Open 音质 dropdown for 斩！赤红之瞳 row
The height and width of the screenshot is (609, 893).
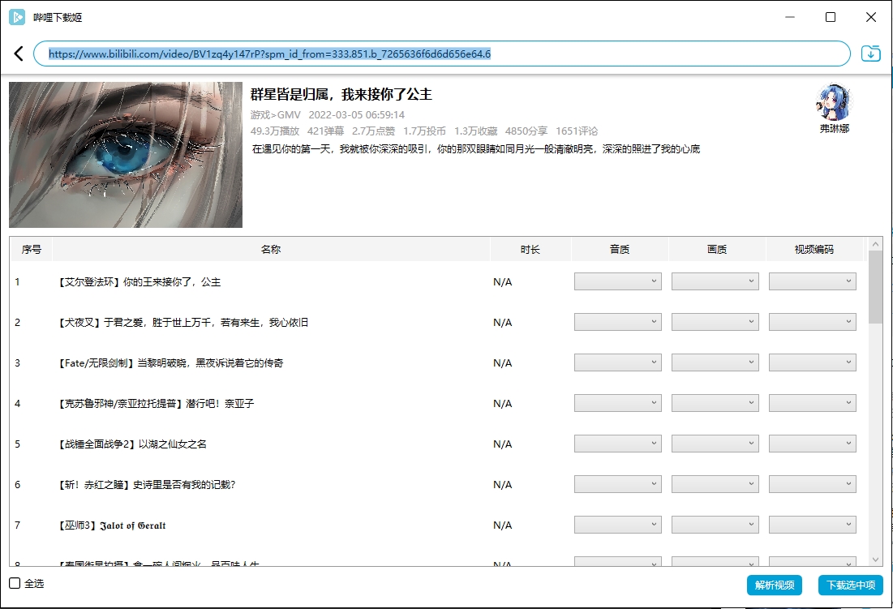point(618,484)
